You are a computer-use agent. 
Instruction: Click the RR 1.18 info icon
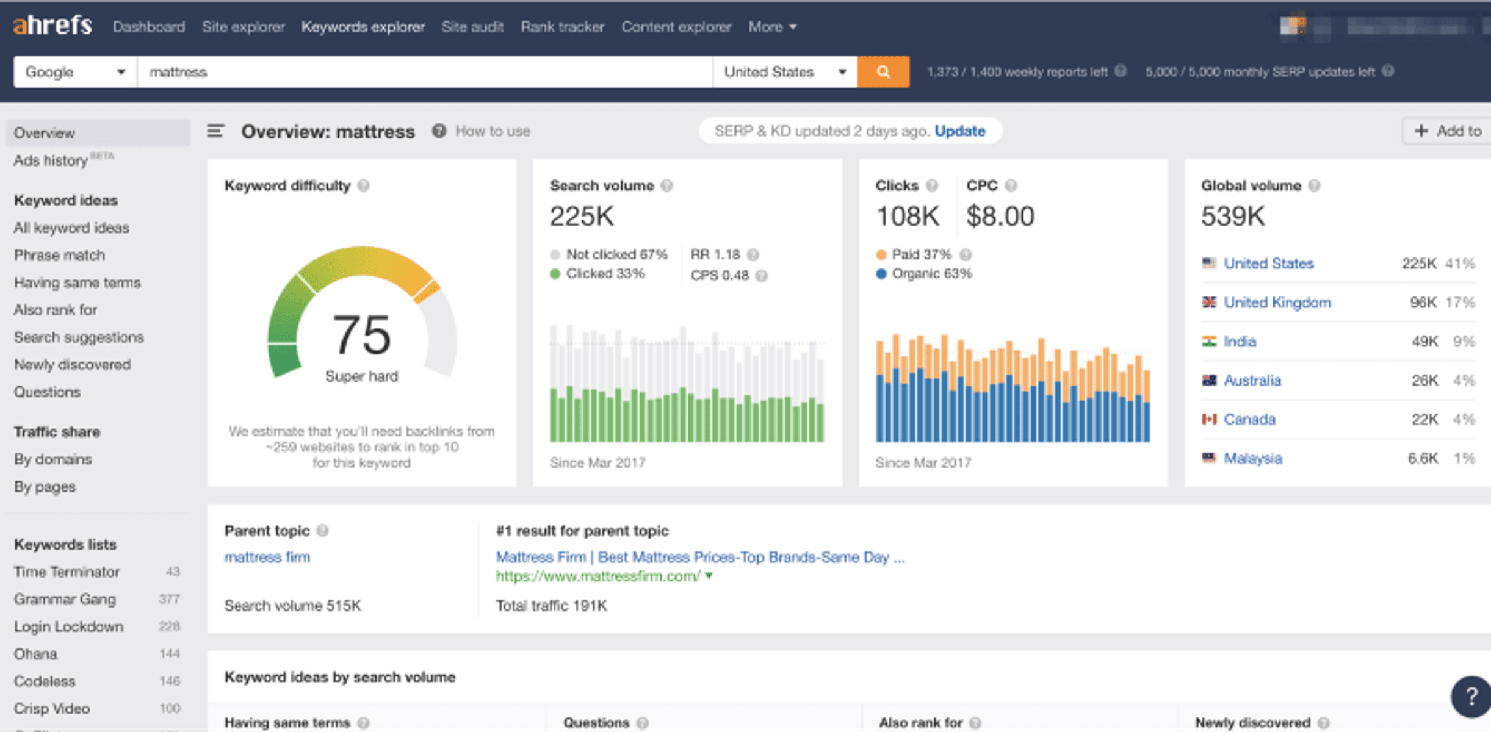click(753, 254)
